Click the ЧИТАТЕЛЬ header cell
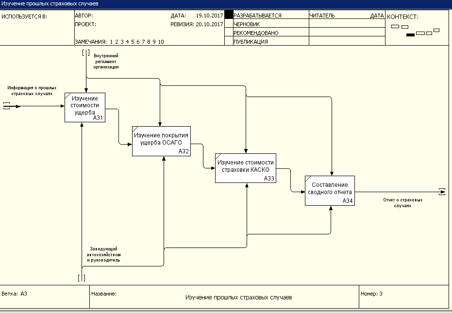 pos(322,16)
